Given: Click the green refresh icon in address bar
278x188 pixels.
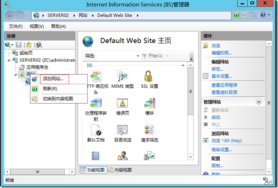Looking at the screenshot, I should click(x=237, y=15).
